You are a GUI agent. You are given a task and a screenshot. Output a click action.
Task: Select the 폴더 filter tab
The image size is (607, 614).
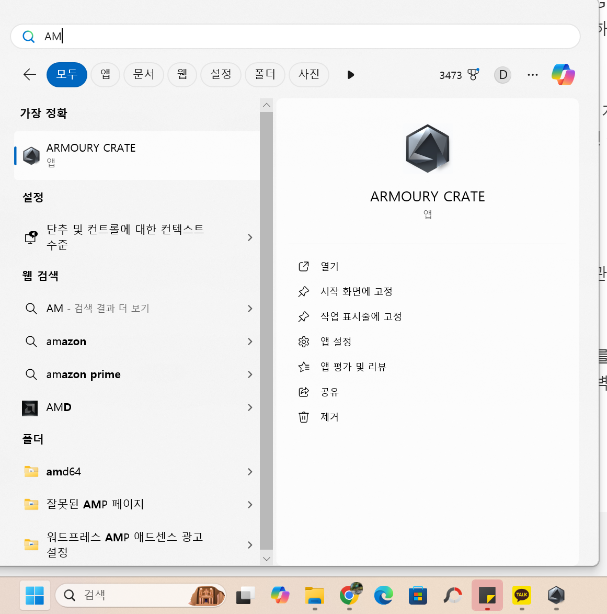coord(265,74)
